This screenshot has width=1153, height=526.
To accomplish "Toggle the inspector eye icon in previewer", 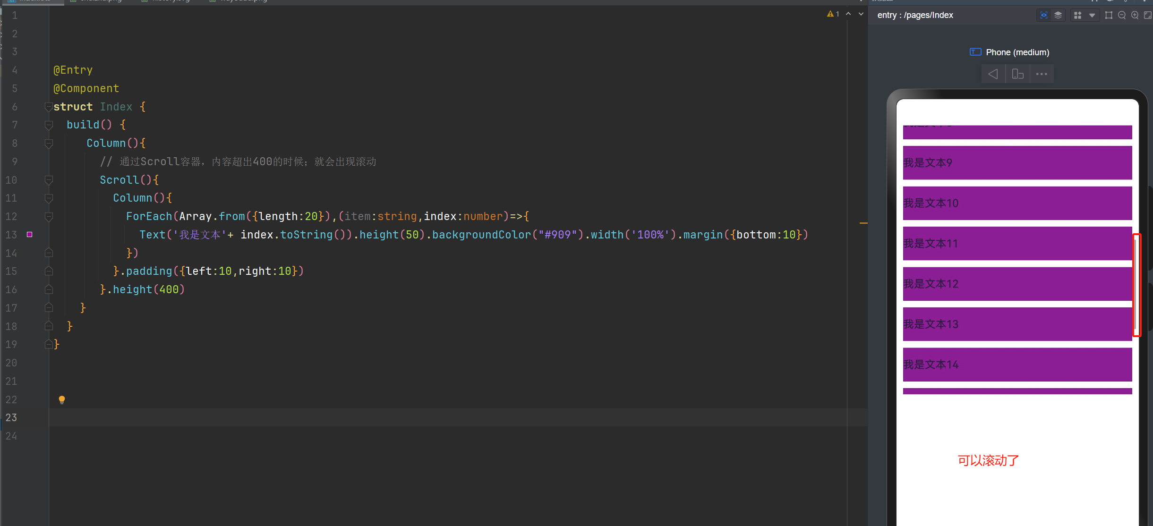I will (x=1044, y=15).
